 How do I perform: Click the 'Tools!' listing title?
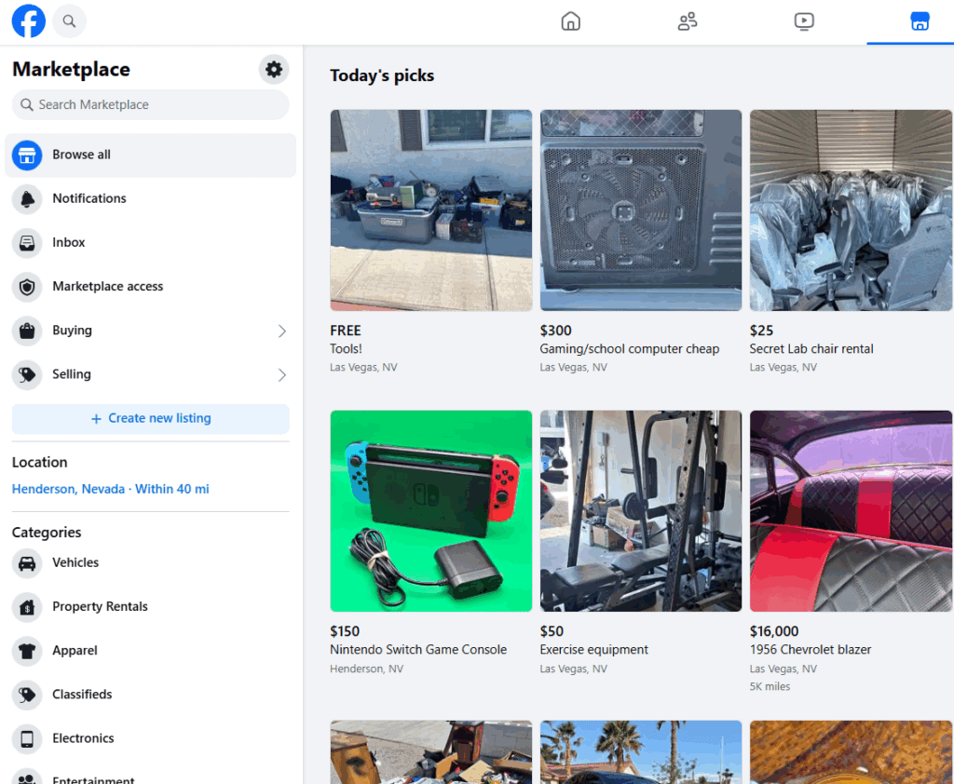click(347, 348)
